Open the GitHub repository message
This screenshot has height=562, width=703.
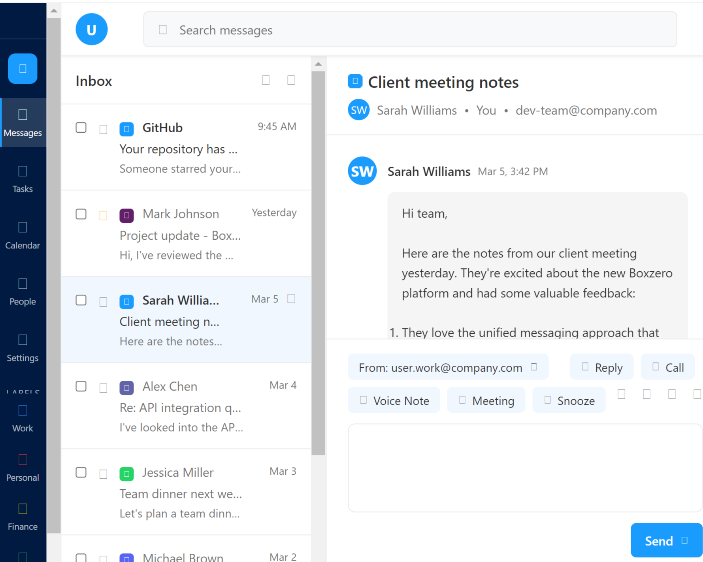(186, 147)
